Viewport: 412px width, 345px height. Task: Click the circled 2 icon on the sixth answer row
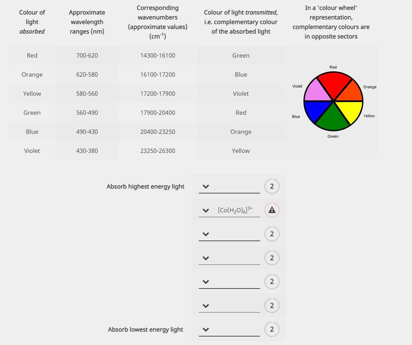(271, 305)
